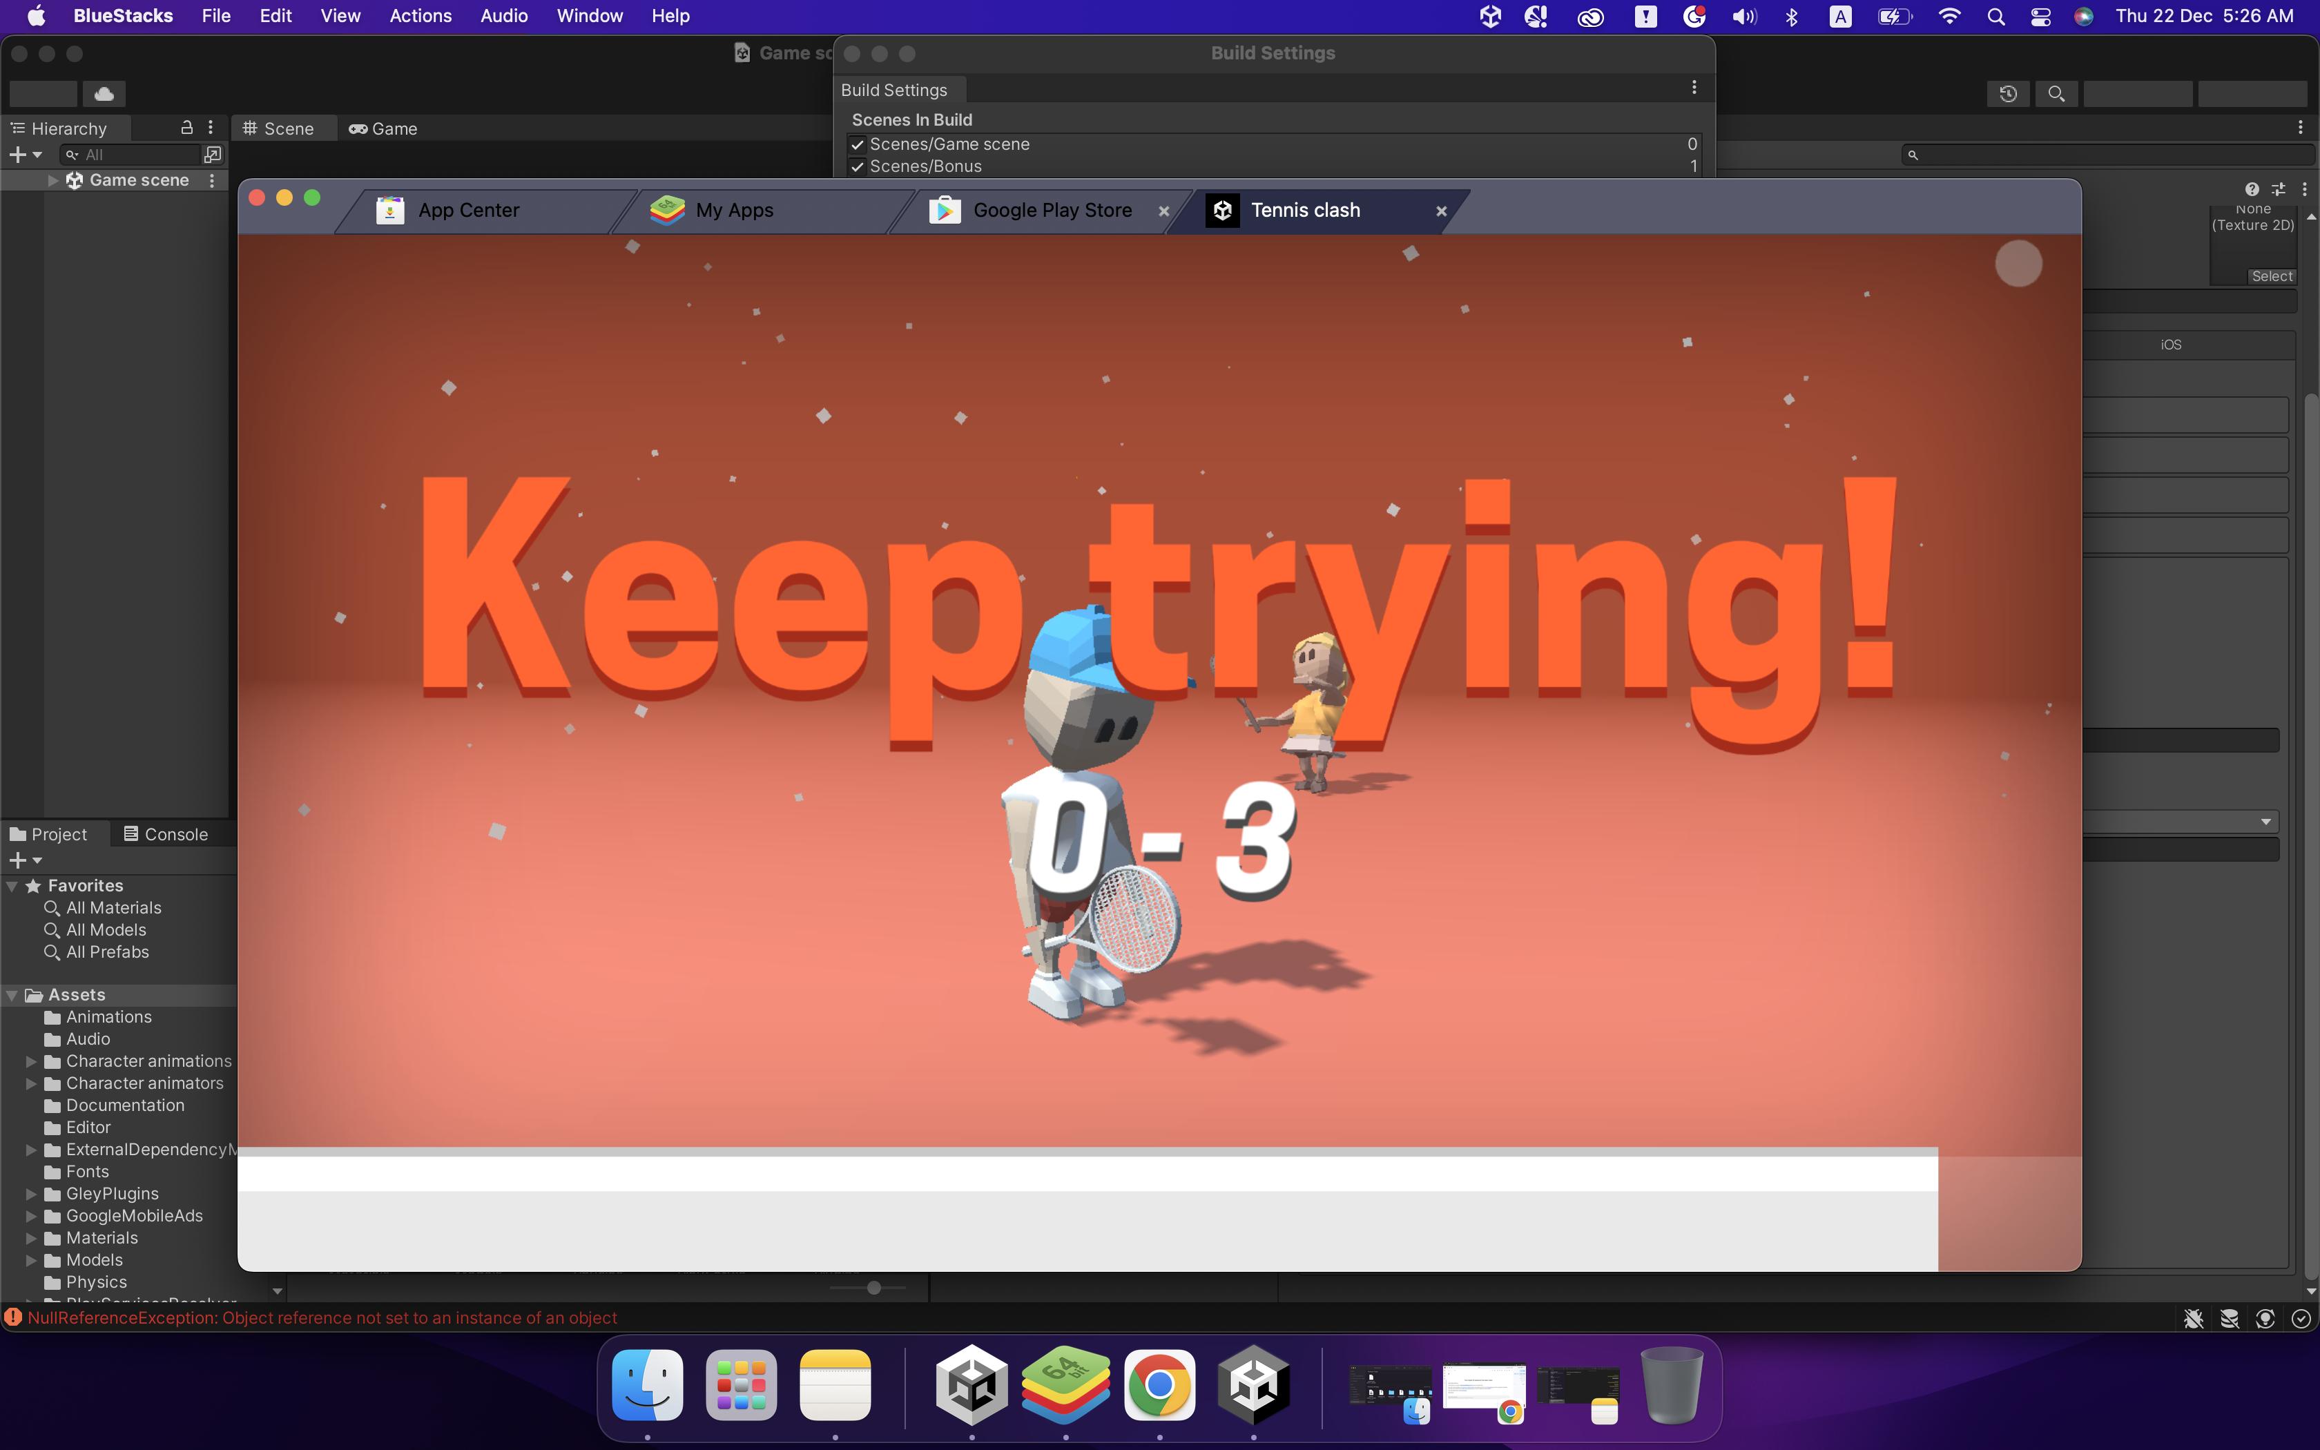Adjust the Project panel icon size slider
The image size is (2320, 1450).
coord(873,1288)
